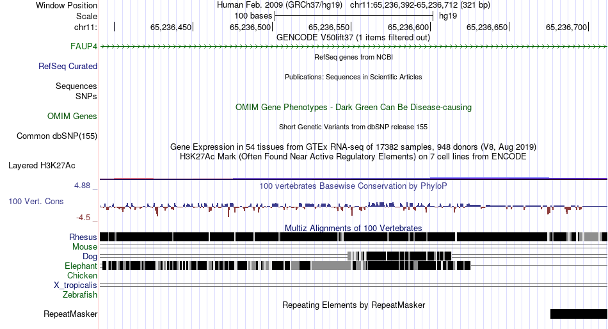Select the Elephant alignment row label
608x329 pixels.
tap(81, 266)
